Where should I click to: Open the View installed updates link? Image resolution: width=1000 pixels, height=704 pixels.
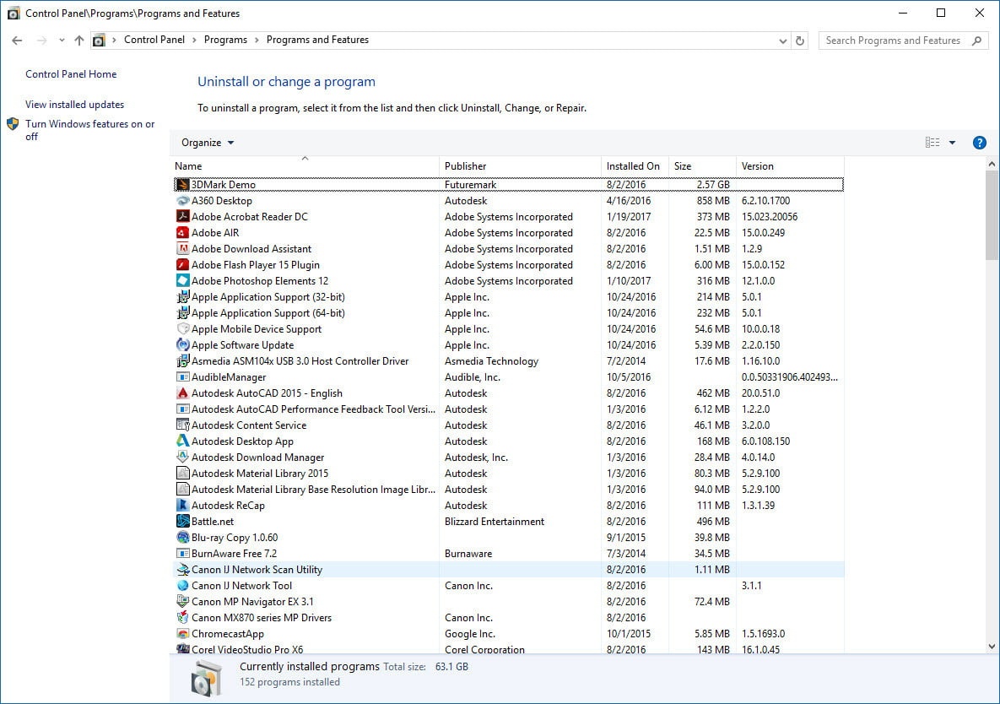tap(74, 105)
